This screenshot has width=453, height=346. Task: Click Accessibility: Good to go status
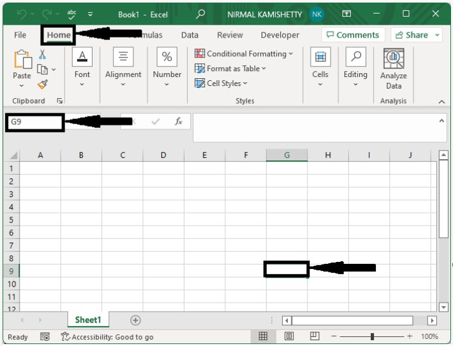(x=107, y=337)
